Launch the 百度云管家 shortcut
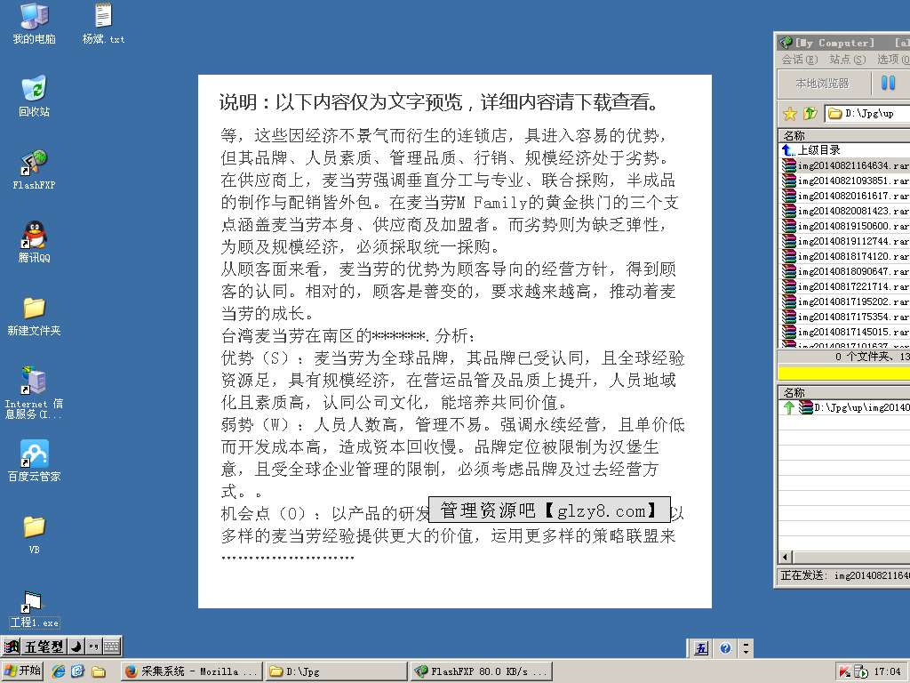The height and width of the screenshot is (683, 910). click(35, 462)
